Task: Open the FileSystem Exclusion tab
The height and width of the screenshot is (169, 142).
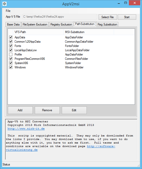Action: pyautogui.click(x=35, y=24)
